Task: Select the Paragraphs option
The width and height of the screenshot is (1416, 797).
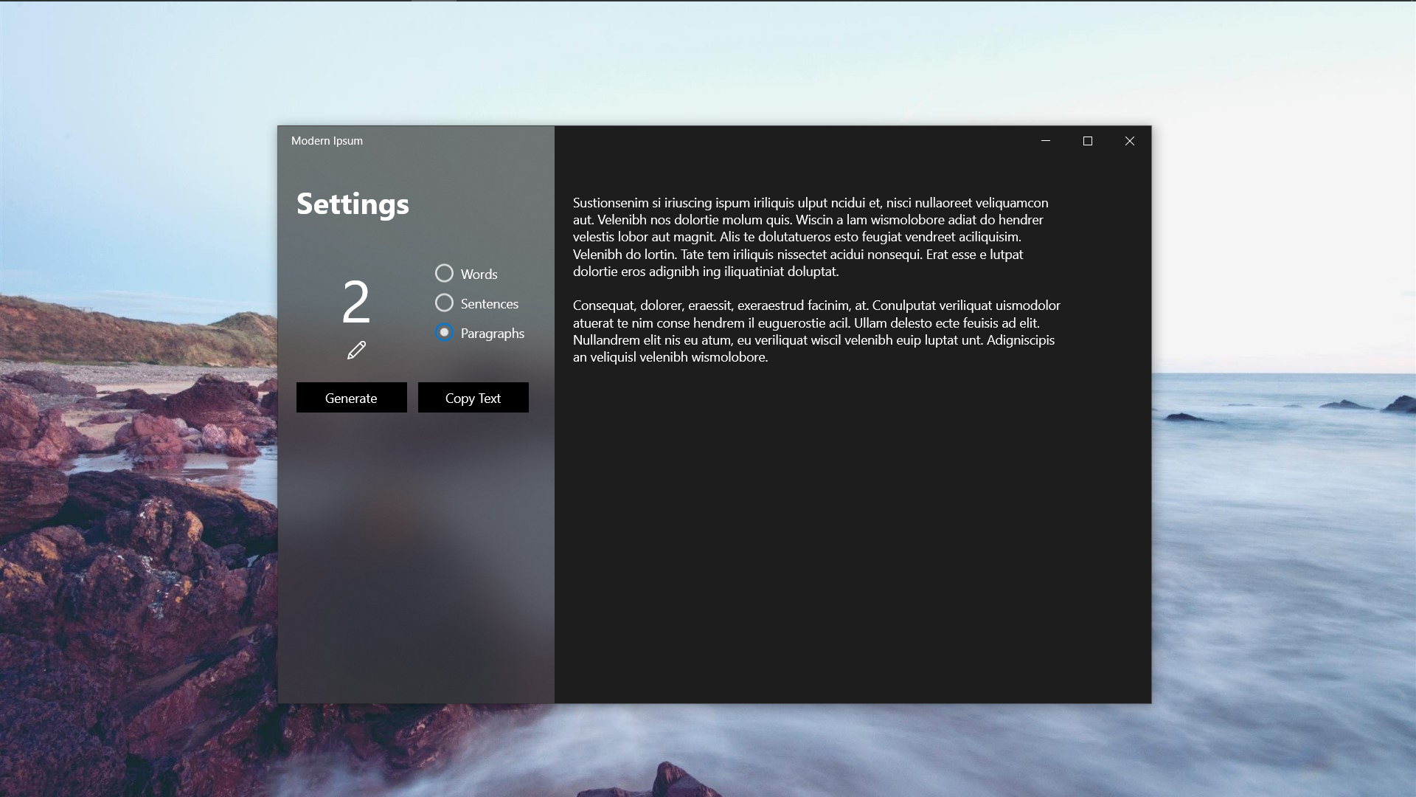Action: click(x=444, y=333)
